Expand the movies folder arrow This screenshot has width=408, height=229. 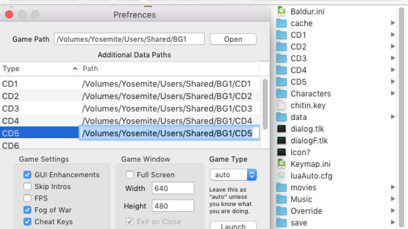[393, 187]
